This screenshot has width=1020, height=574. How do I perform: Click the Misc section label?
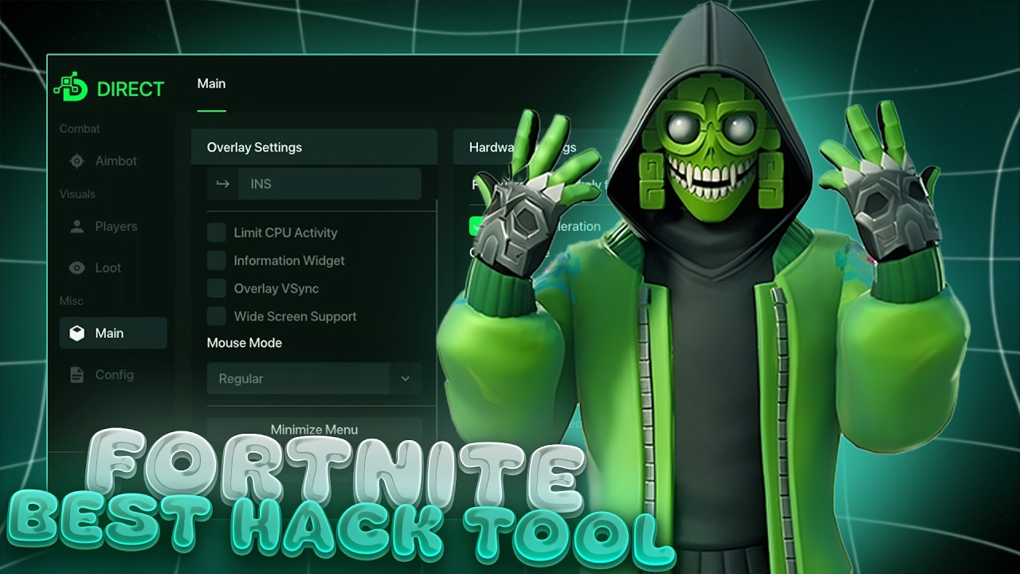click(71, 301)
